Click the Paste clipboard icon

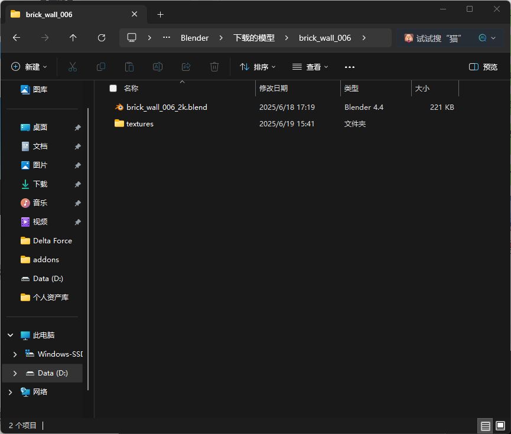pos(129,67)
